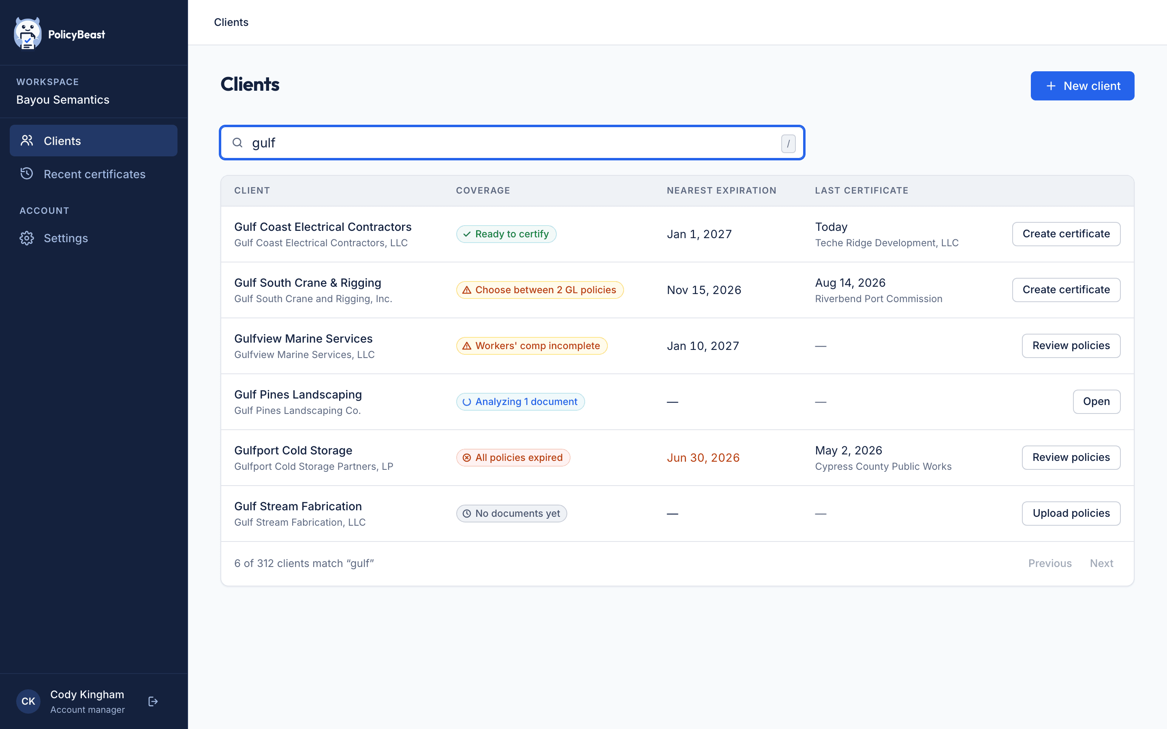Select Clients breadcrumb in top bar

(x=231, y=22)
